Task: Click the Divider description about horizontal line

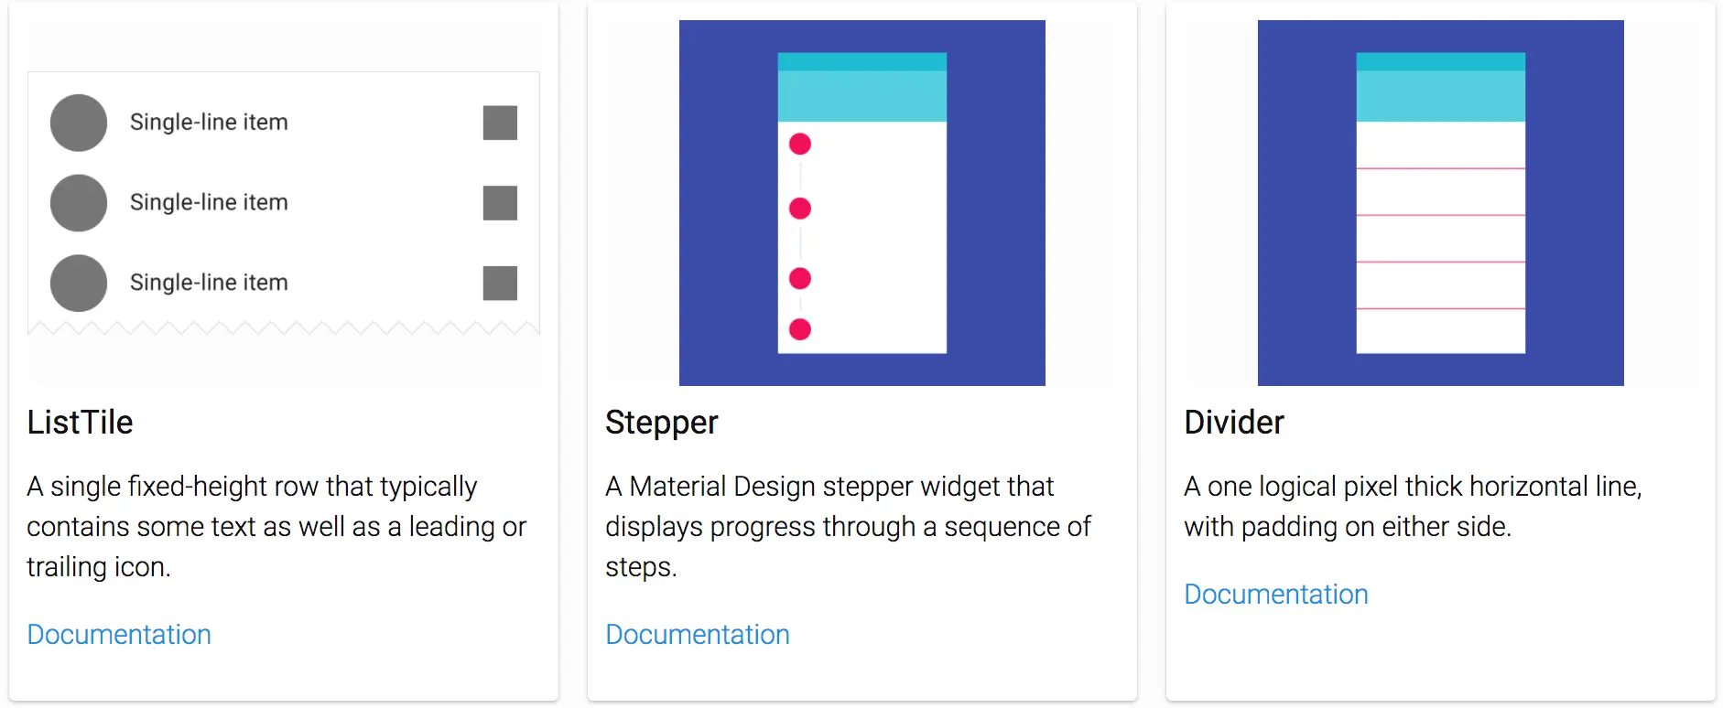Action: pyautogui.click(x=1412, y=506)
